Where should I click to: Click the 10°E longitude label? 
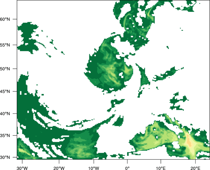tap(161, 168)
